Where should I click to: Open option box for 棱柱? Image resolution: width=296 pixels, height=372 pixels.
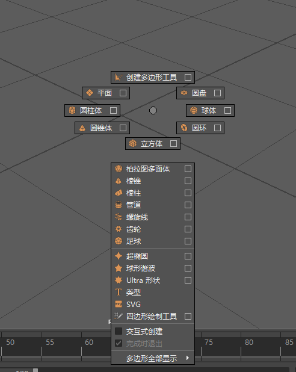pos(188,193)
